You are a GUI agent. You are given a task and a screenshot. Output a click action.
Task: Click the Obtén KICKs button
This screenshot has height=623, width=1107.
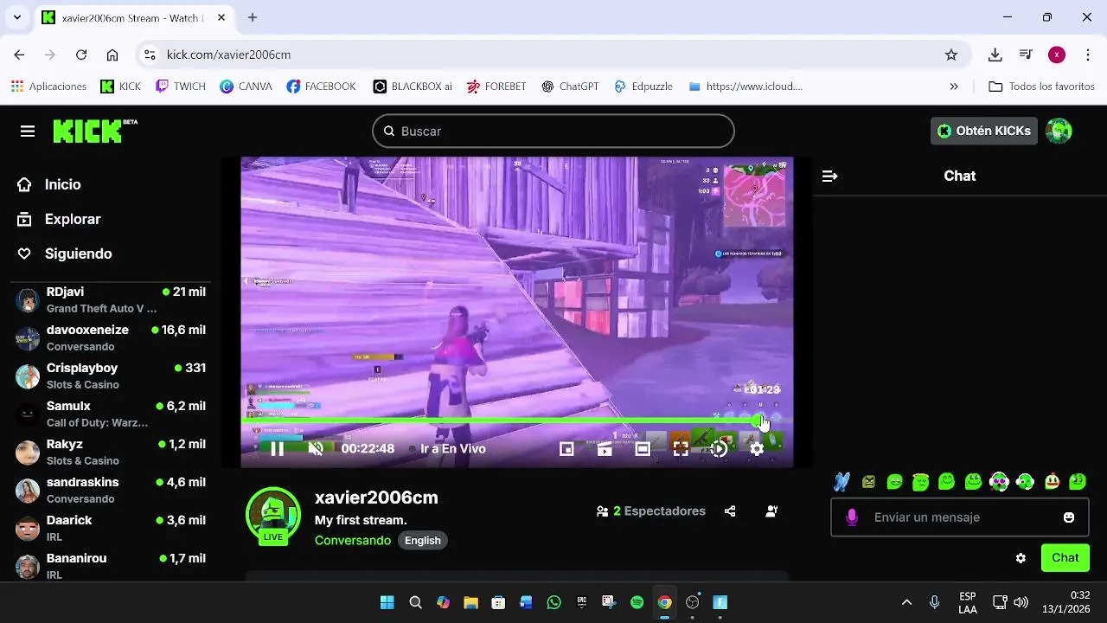click(984, 131)
